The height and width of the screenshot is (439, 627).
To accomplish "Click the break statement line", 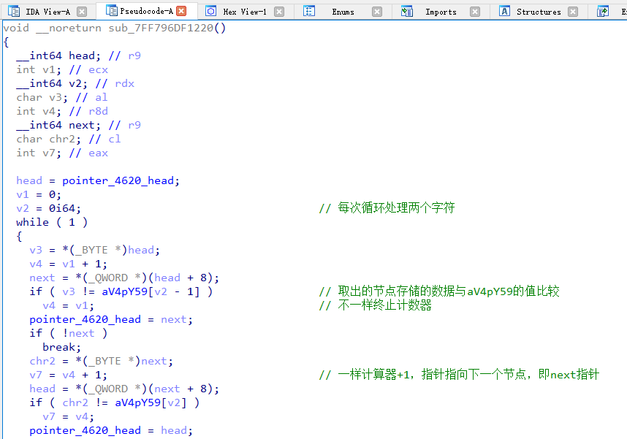I will pyautogui.click(x=61, y=347).
